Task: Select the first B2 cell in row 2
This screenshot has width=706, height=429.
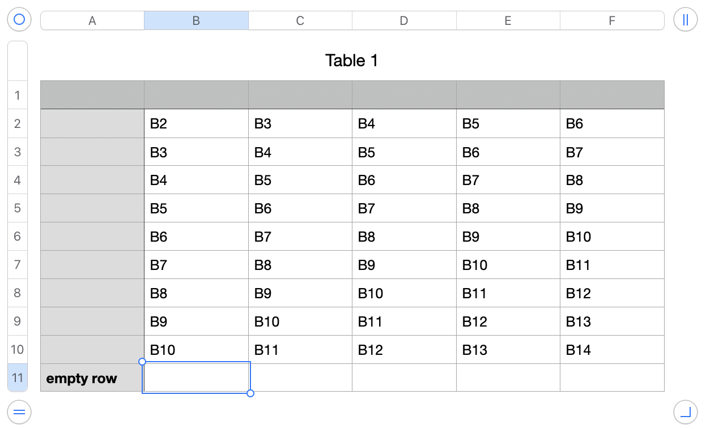Action: coord(196,123)
